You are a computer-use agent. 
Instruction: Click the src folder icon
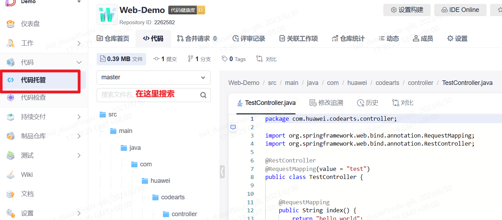point(103,114)
